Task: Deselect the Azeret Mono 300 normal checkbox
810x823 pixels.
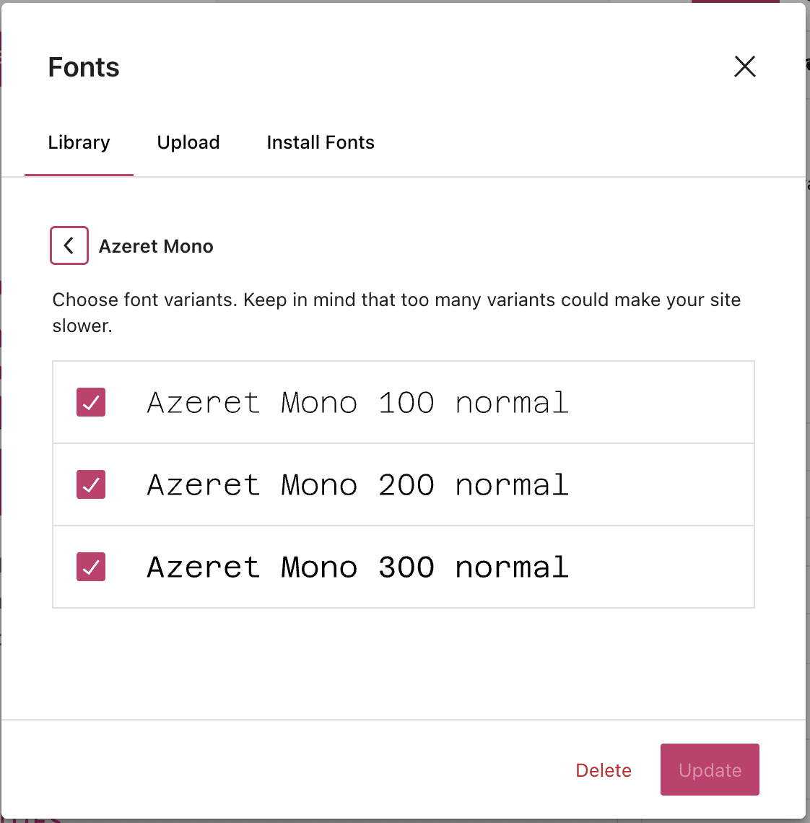Action: pos(91,567)
